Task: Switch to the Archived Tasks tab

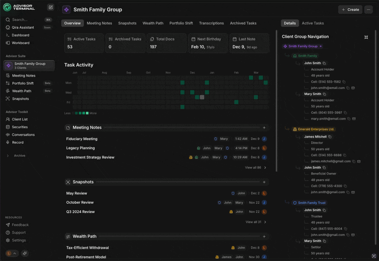Action: click(x=243, y=23)
